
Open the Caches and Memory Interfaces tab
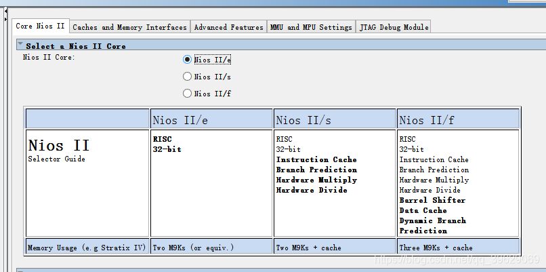(x=130, y=27)
